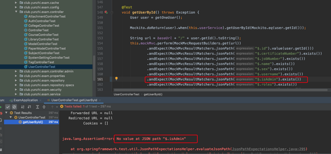Sort test results by duration
Viewport: 331px width, 154px height.
[29, 107]
